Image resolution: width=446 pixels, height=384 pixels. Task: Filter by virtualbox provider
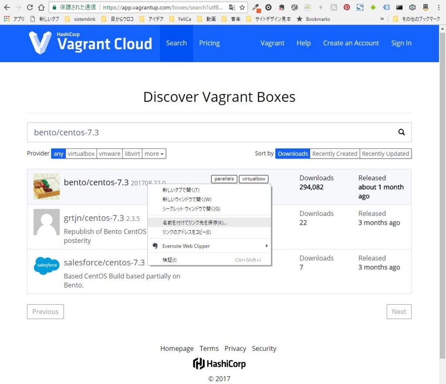(x=81, y=154)
